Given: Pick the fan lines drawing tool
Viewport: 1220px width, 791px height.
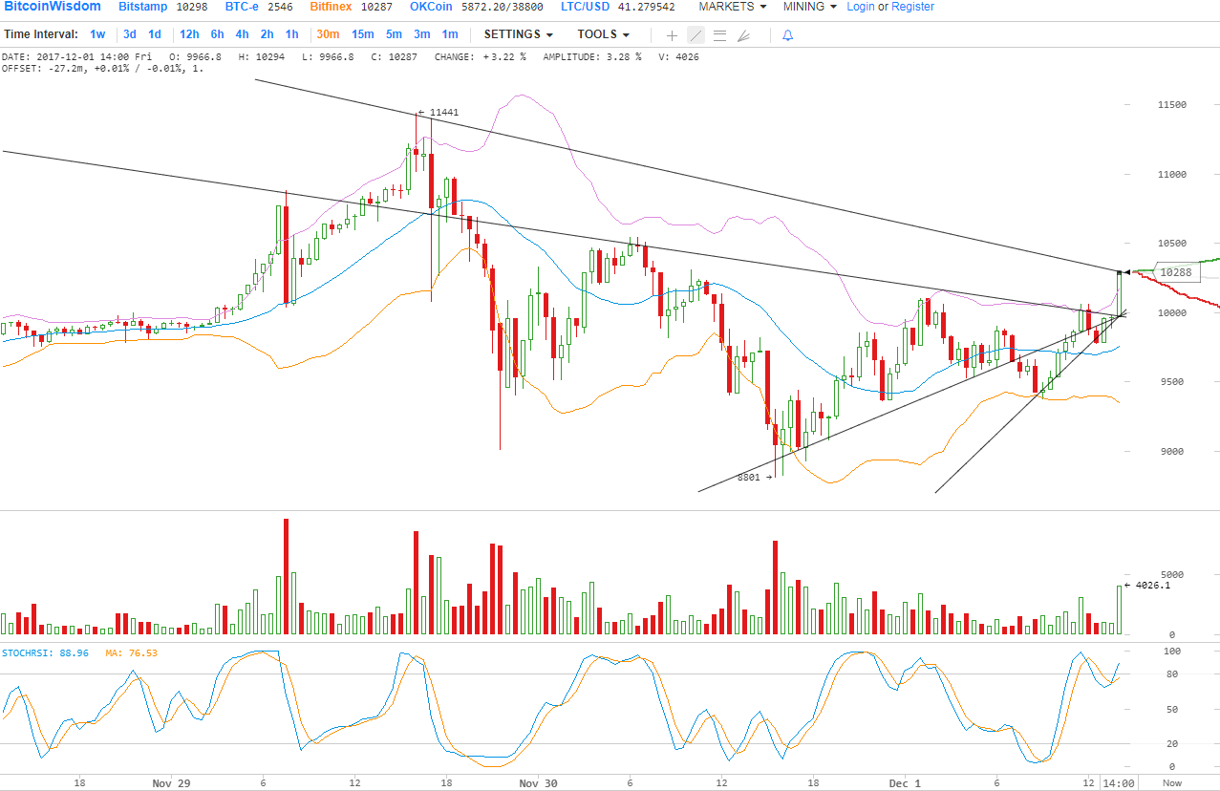Looking at the screenshot, I should (x=743, y=35).
